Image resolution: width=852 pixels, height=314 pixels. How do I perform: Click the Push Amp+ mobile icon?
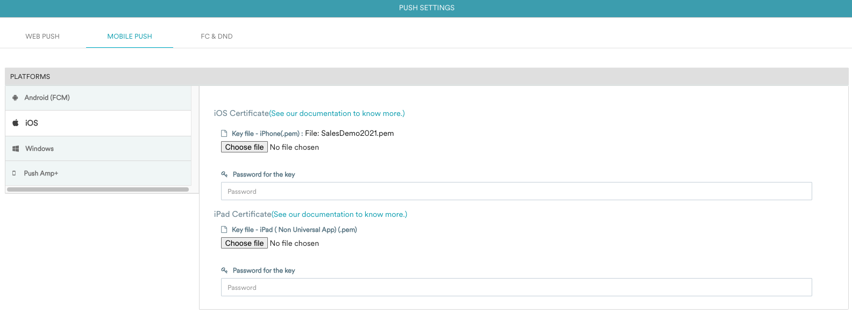tap(14, 173)
